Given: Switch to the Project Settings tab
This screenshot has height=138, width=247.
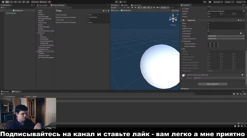Looking at the screenshot, I should tap(58, 5).
